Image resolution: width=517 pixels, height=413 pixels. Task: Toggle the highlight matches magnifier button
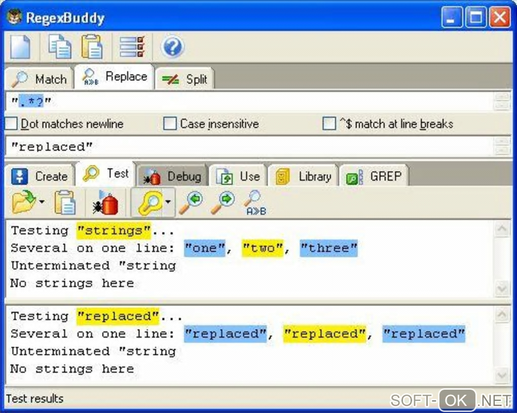[x=151, y=202]
